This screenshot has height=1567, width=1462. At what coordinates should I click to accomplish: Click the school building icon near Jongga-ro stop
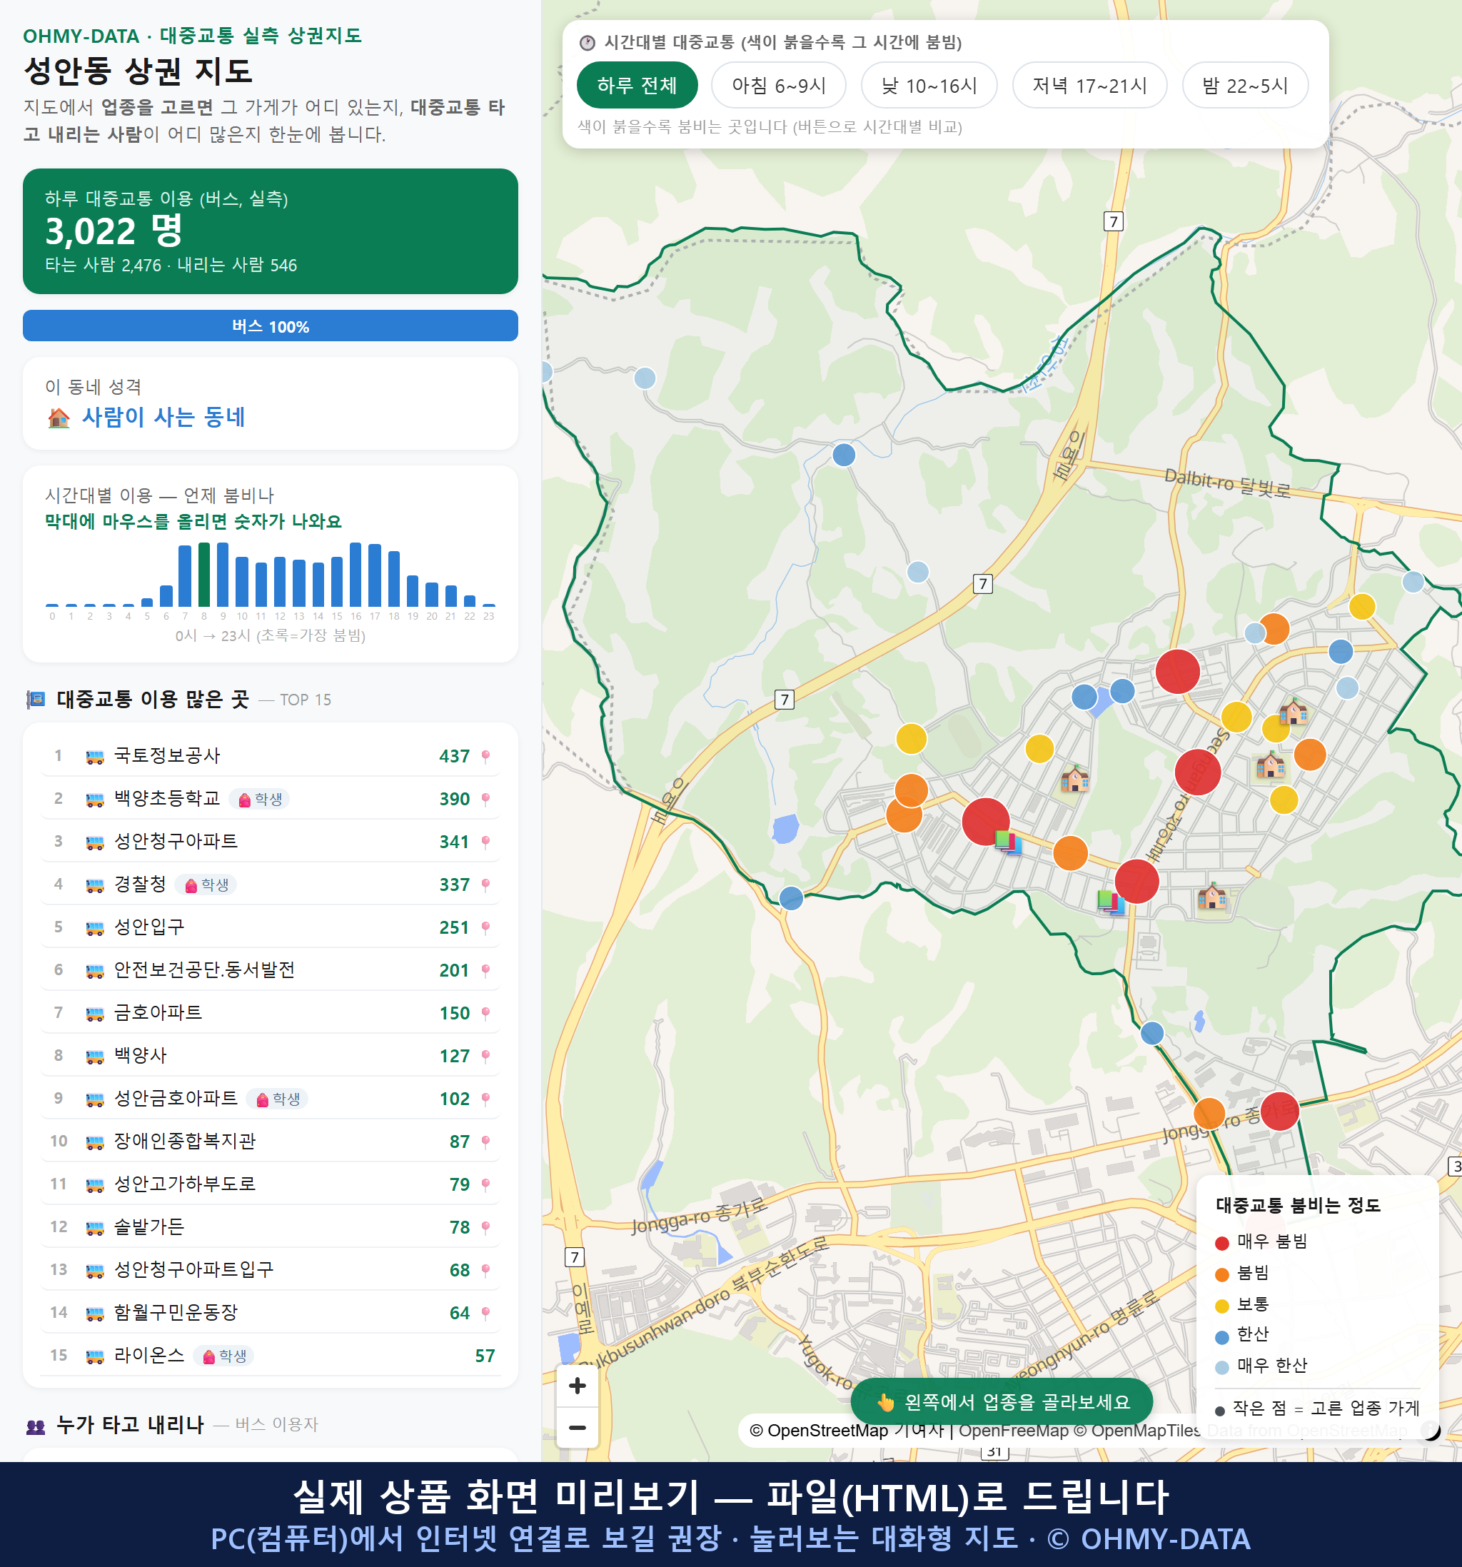coord(1211,897)
